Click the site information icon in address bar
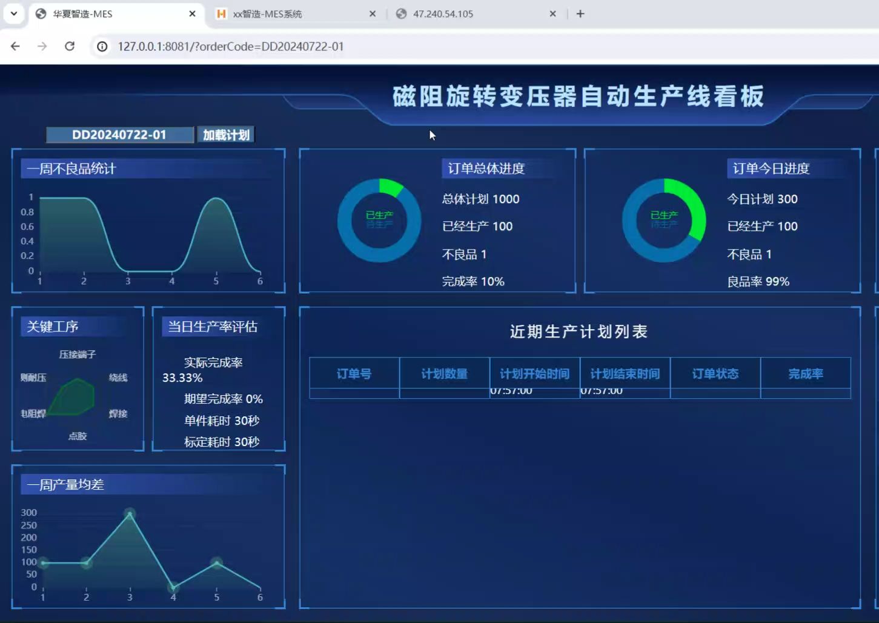This screenshot has height=623, width=879. [102, 47]
